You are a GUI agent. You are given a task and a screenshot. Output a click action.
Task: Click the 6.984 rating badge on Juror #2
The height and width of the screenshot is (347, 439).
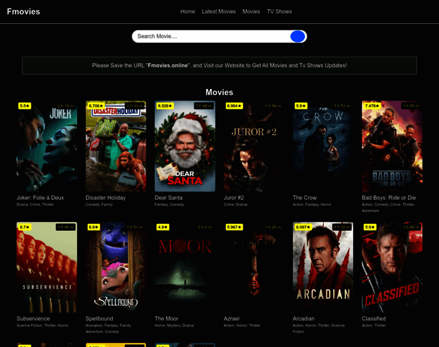tap(234, 106)
